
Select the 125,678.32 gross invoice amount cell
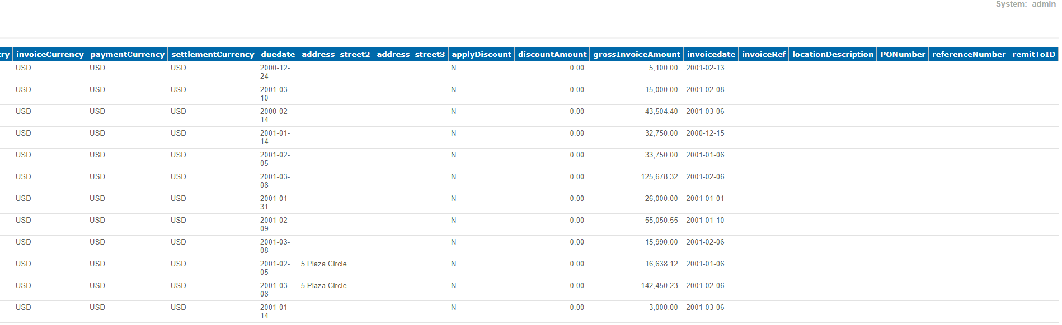659,177
